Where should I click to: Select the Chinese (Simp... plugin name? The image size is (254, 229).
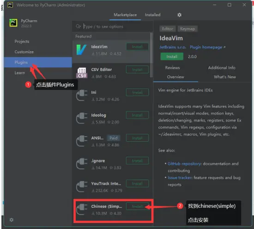tap(106, 206)
